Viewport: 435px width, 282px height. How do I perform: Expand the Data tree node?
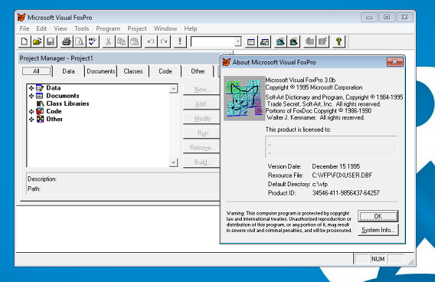pos(31,88)
